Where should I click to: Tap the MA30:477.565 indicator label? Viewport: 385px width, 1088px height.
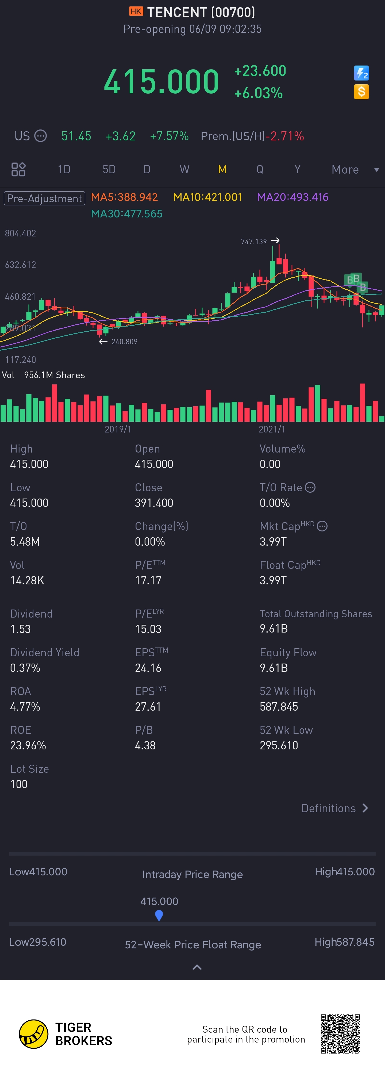[x=127, y=214]
